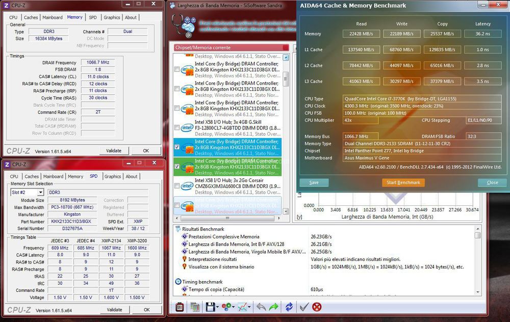The width and height of the screenshot is (510, 322).
Task: Click the red options module icon in Sandra toolbar
Action: click(180, 307)
